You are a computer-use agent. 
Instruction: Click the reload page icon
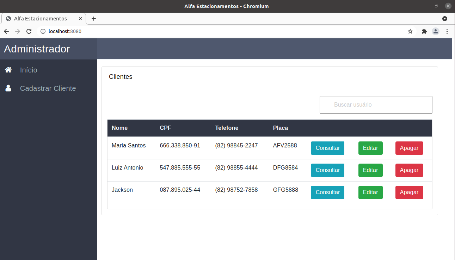click(x=29, y=31)
